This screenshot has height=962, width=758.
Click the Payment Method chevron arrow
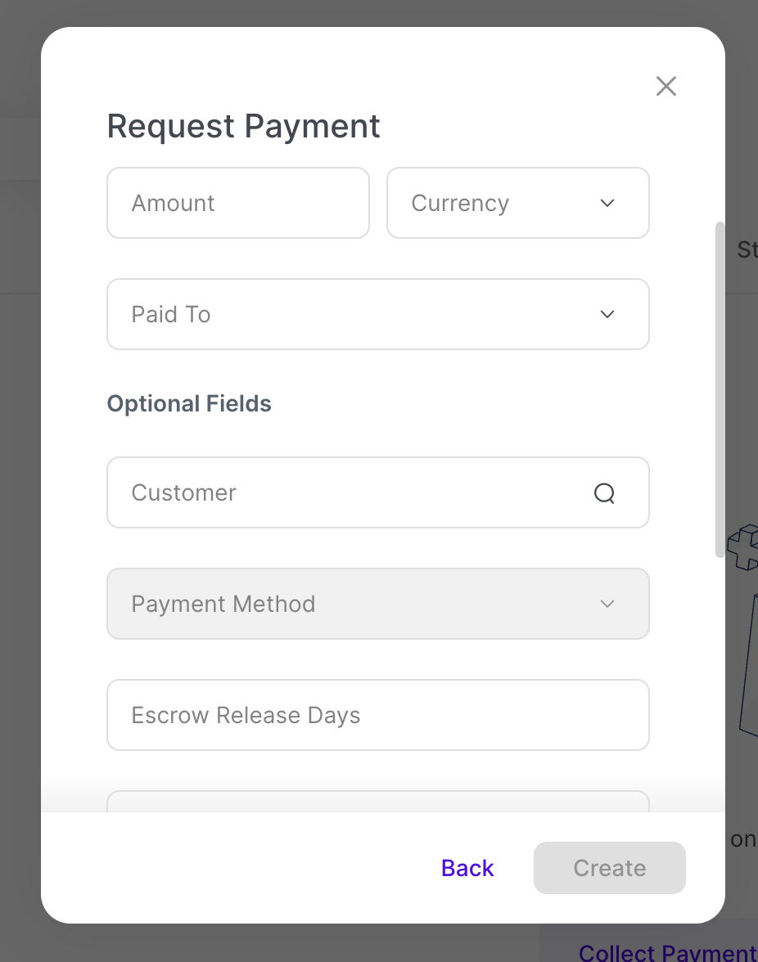point(607,604)
